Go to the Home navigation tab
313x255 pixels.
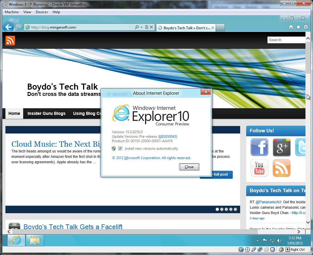tap(14, 113)
